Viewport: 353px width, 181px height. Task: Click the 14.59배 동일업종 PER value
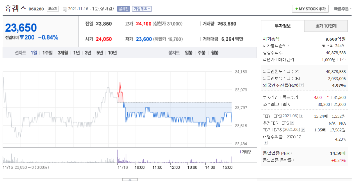click(x=338, y=153)
